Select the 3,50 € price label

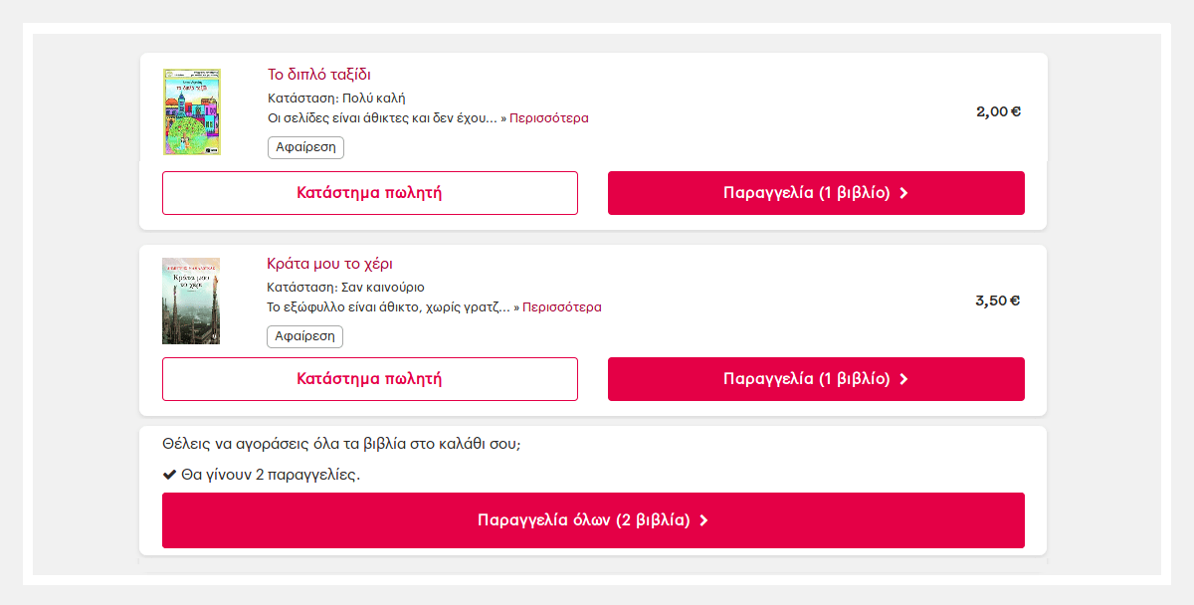tap(998, 301)
